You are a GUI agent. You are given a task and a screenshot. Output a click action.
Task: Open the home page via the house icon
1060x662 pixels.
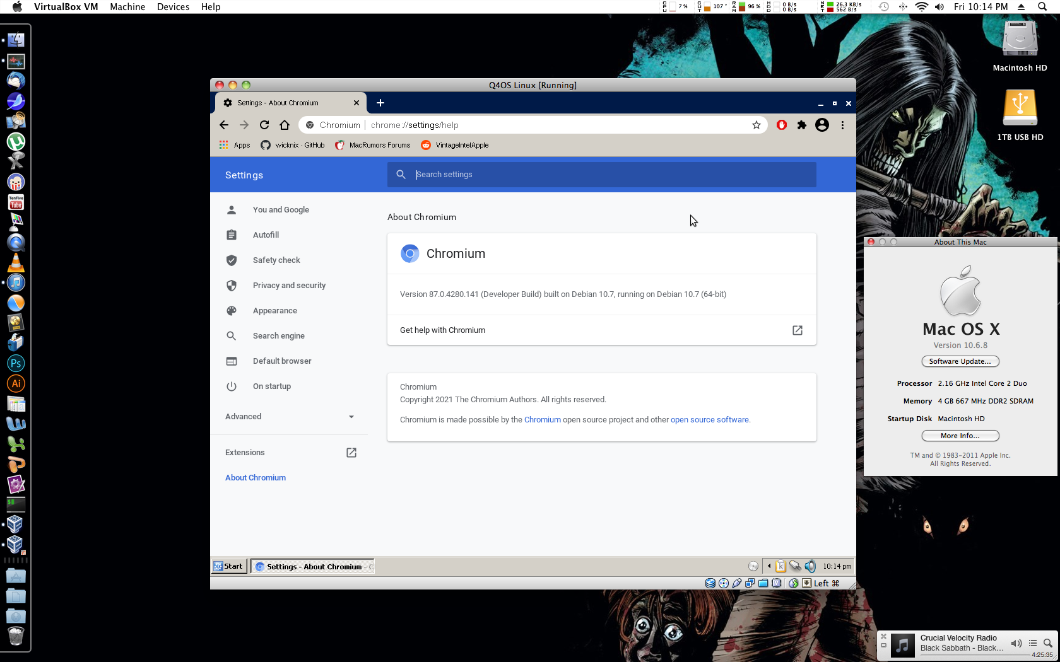coord(285,125)
